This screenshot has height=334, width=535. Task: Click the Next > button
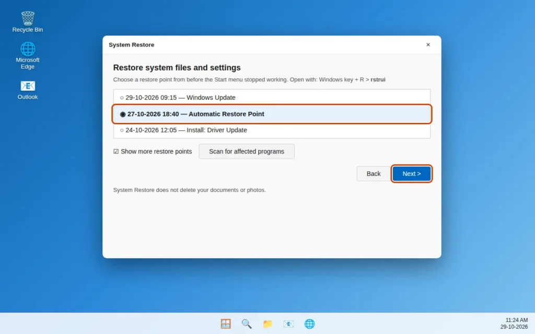412,174
